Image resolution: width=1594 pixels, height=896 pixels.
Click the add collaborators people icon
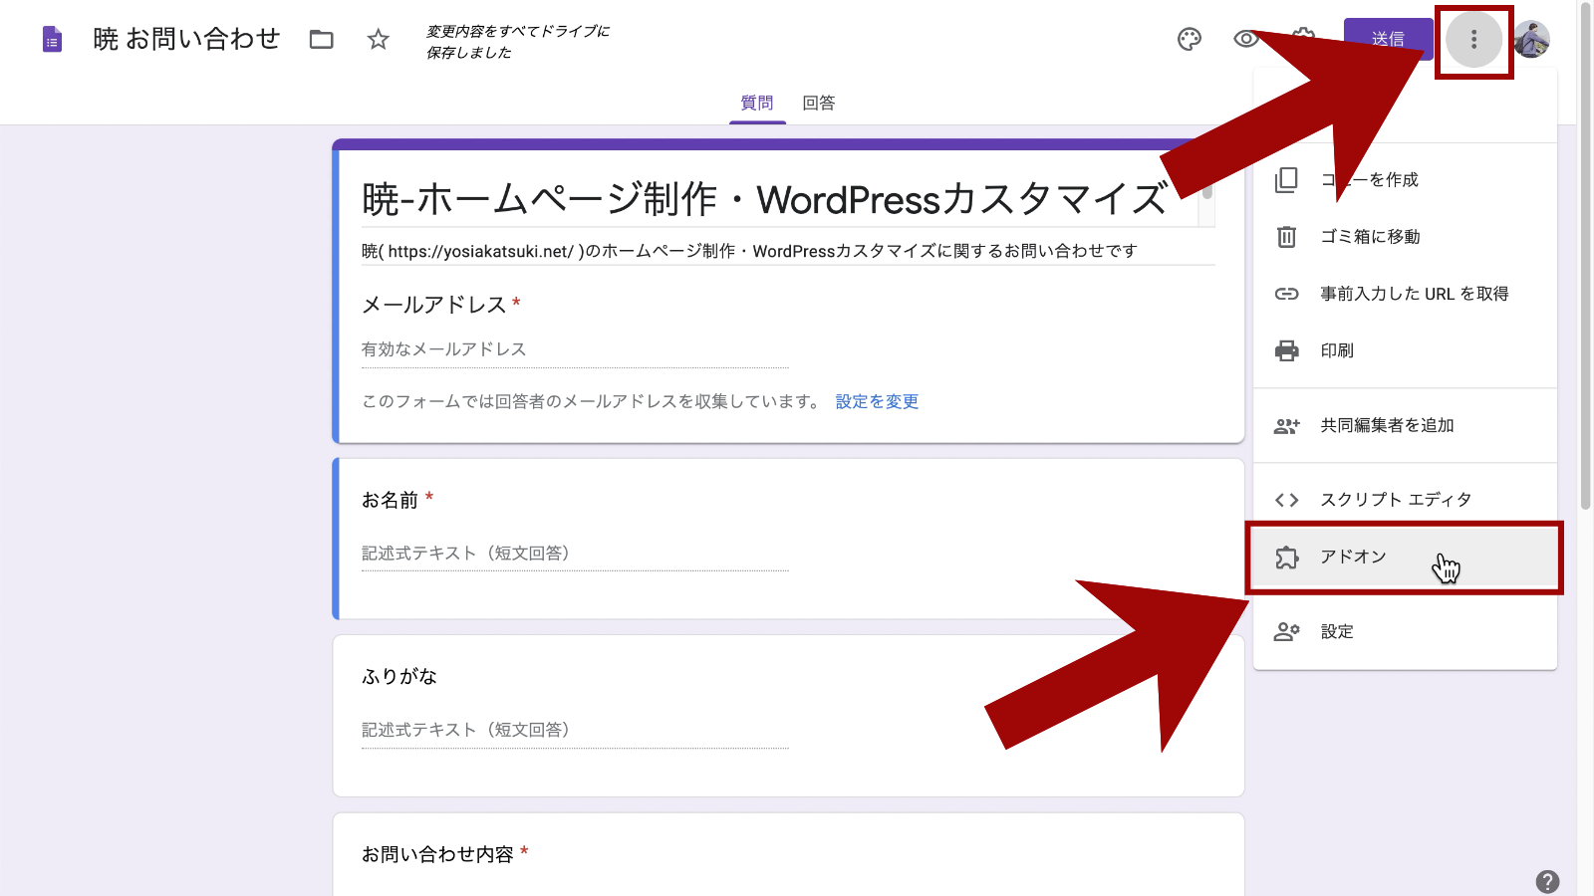coord(1287,426)
